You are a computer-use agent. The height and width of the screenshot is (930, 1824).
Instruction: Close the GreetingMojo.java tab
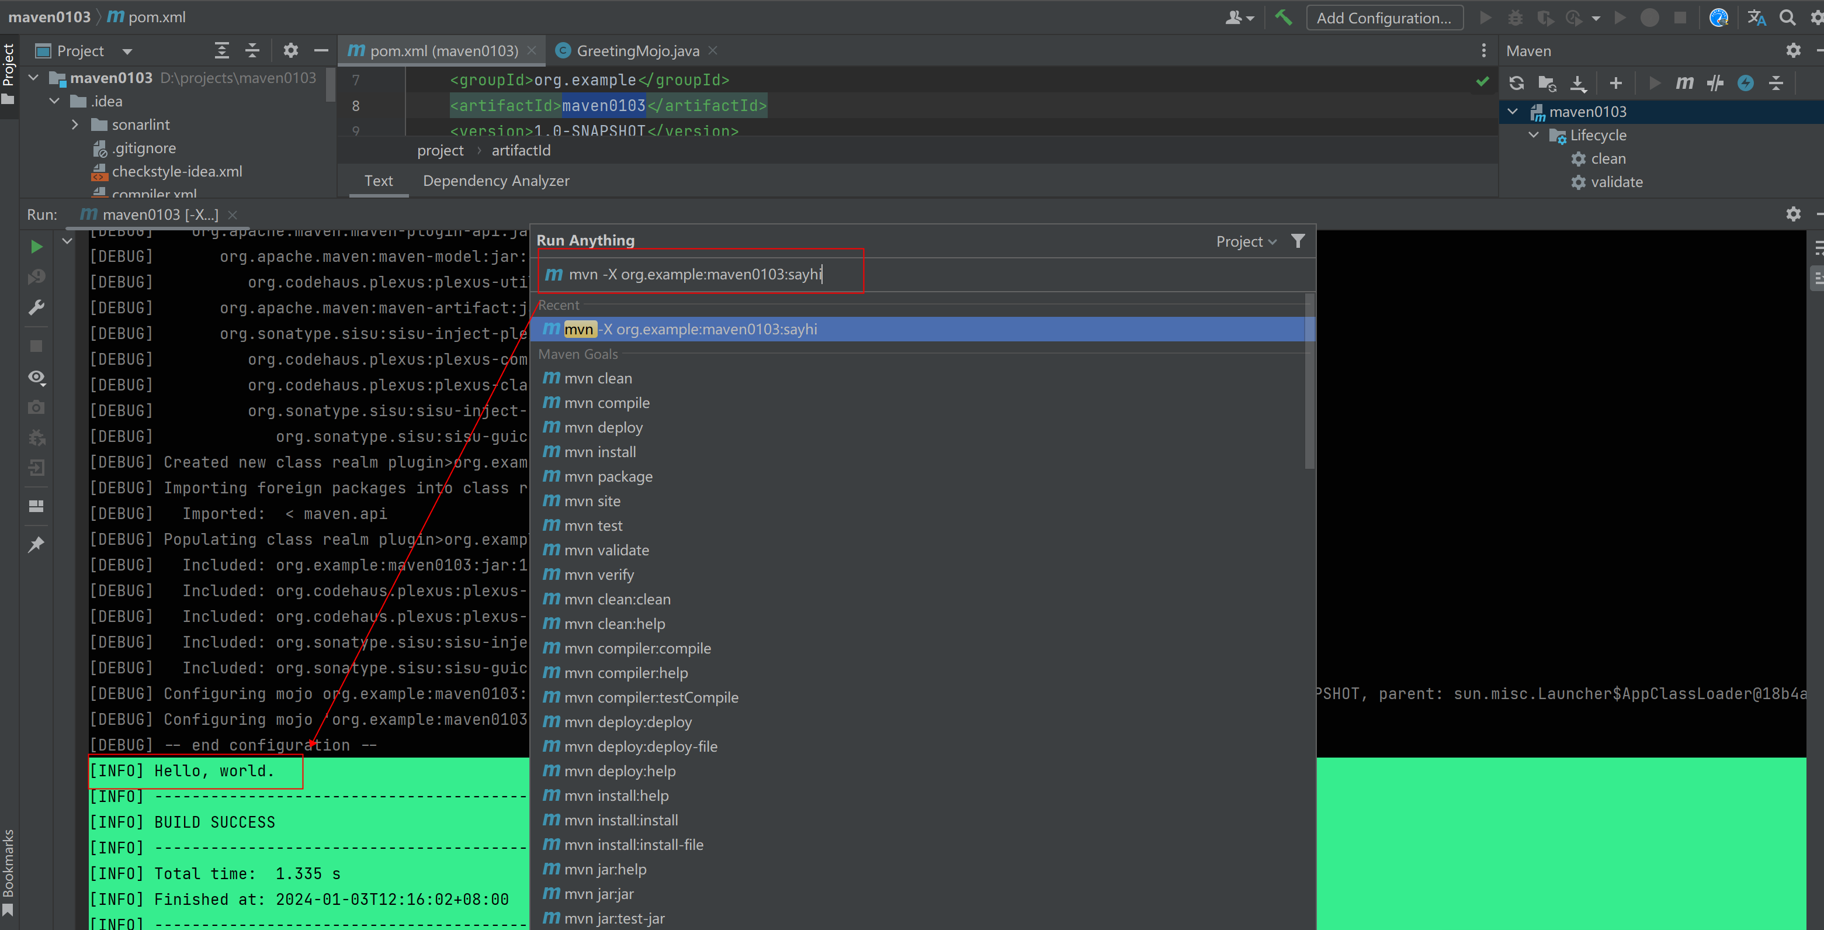tap(713, 51)
